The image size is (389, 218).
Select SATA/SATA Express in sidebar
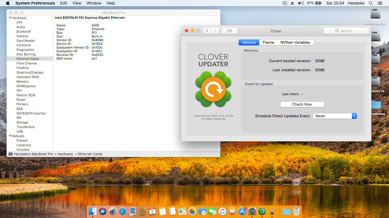tap(31, 113)
